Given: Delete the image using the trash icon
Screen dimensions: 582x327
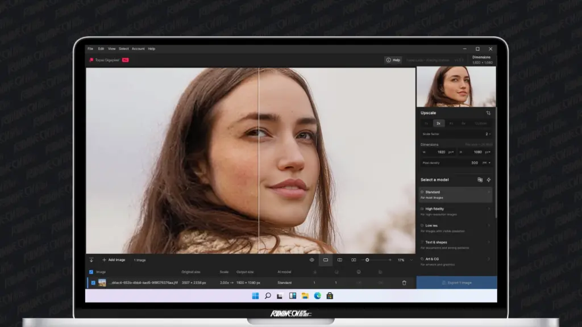Looking at the screenshot, I should [x=404, y=282].
